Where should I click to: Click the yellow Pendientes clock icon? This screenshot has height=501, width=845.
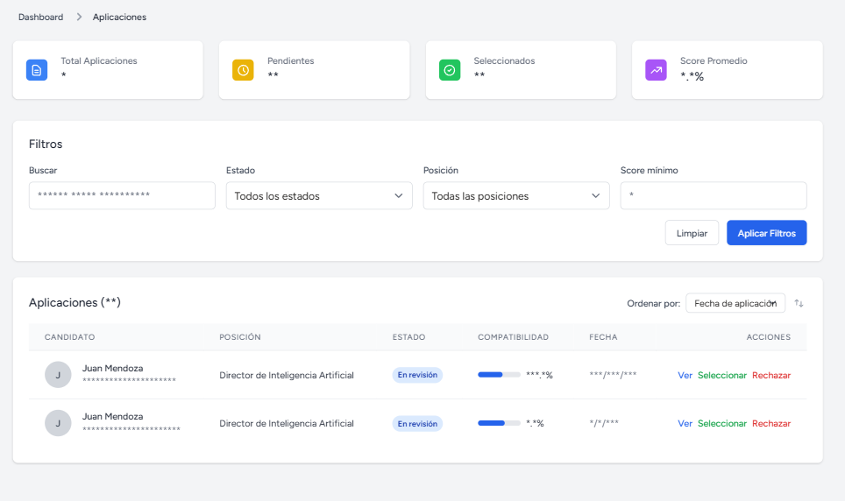[243, 70]
